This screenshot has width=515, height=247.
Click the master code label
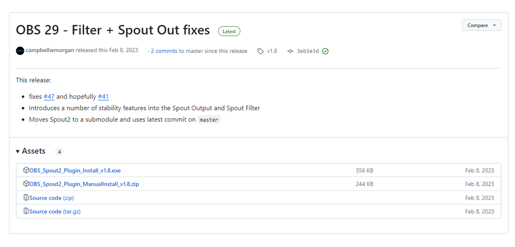[x=209, y=120]
